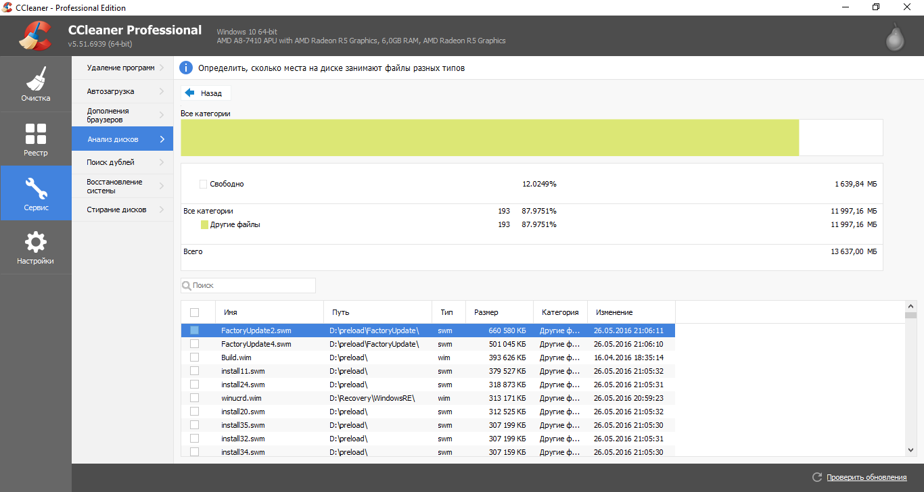924x492 pixels.
Task: Check the install11.swm checkbox
Action: point(195,371)
